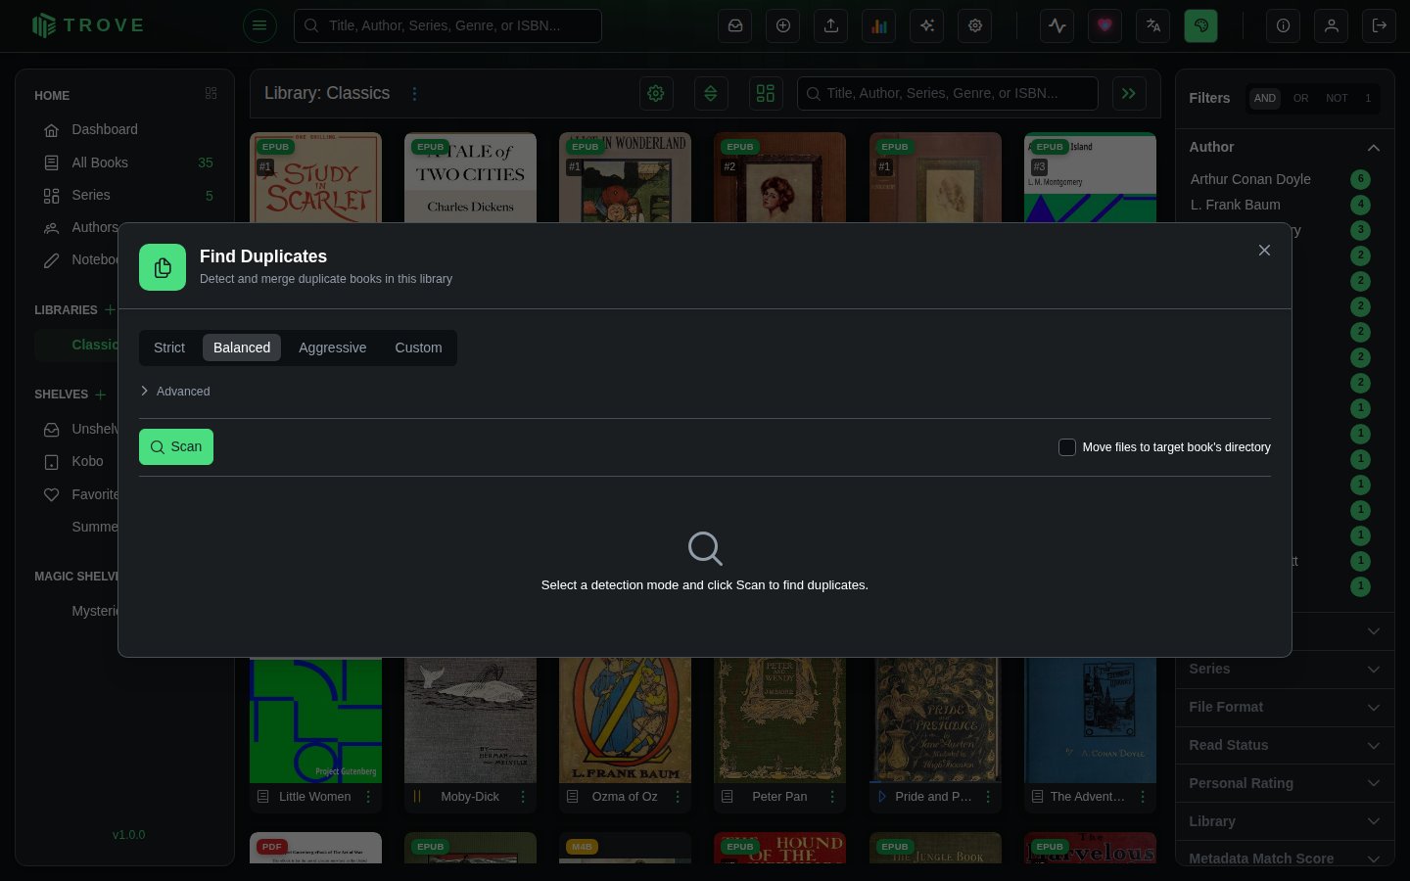Click the v1.0.0 version label
The height and width of the screenshot is (881, 1410).
128,835
